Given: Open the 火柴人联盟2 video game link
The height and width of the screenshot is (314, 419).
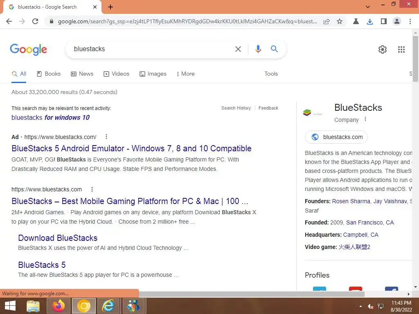Looking at the screenshot, I should (x=354, y=247).
